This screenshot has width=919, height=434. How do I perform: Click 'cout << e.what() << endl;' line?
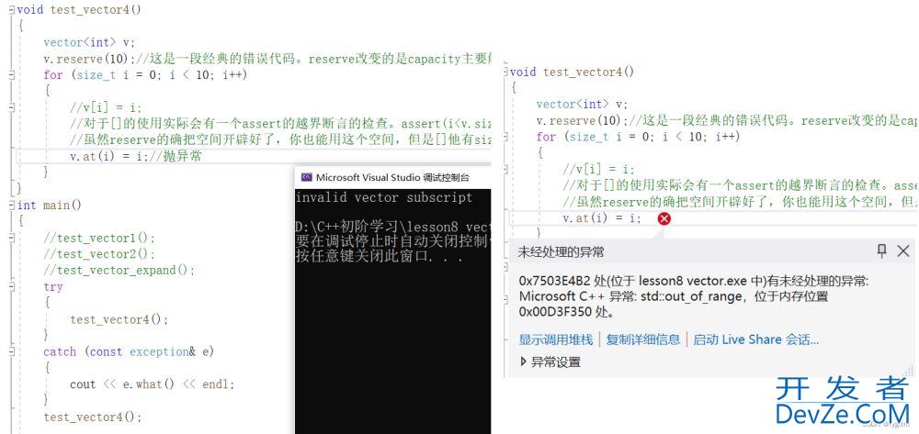(153, 384)
